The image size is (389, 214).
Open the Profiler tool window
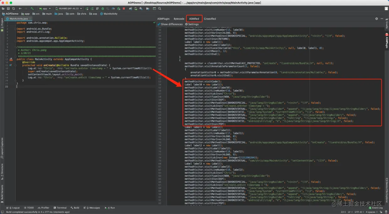(43, 208)
